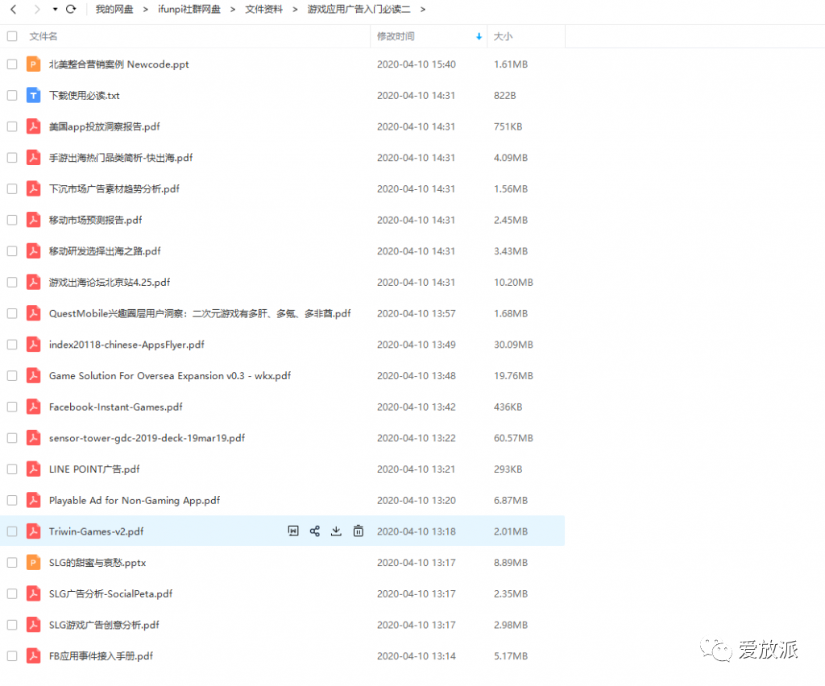Click the text file icon of 下载使用必读.txt
Viewport: 825px width, 686px height.
pyautogui.click(x=33, y=95)
